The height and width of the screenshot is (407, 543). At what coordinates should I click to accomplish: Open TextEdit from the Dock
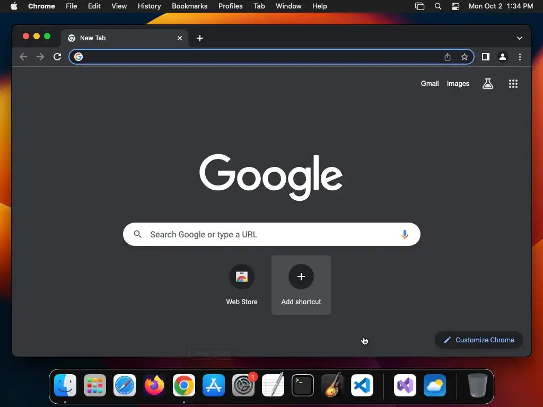coord(273,385)
